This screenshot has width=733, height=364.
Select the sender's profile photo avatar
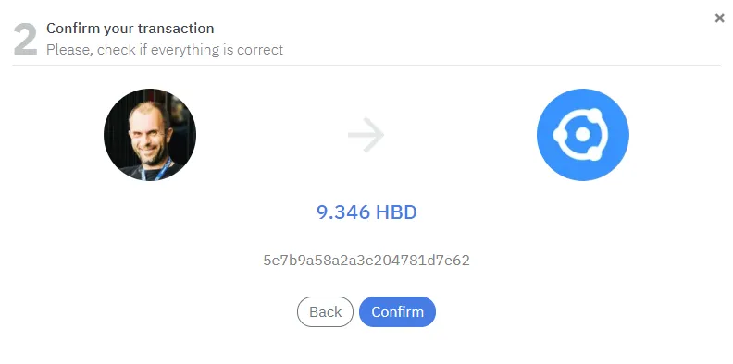[x=150, y=134]
